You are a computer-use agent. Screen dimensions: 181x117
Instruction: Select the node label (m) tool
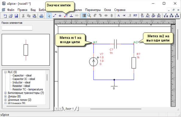pos(66,15)
